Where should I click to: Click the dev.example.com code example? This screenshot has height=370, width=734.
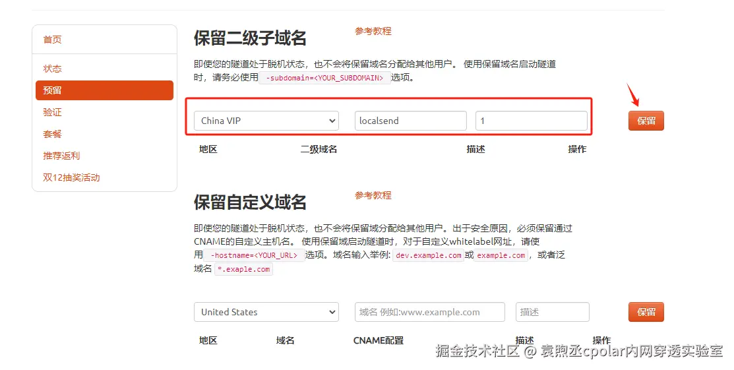428,255
